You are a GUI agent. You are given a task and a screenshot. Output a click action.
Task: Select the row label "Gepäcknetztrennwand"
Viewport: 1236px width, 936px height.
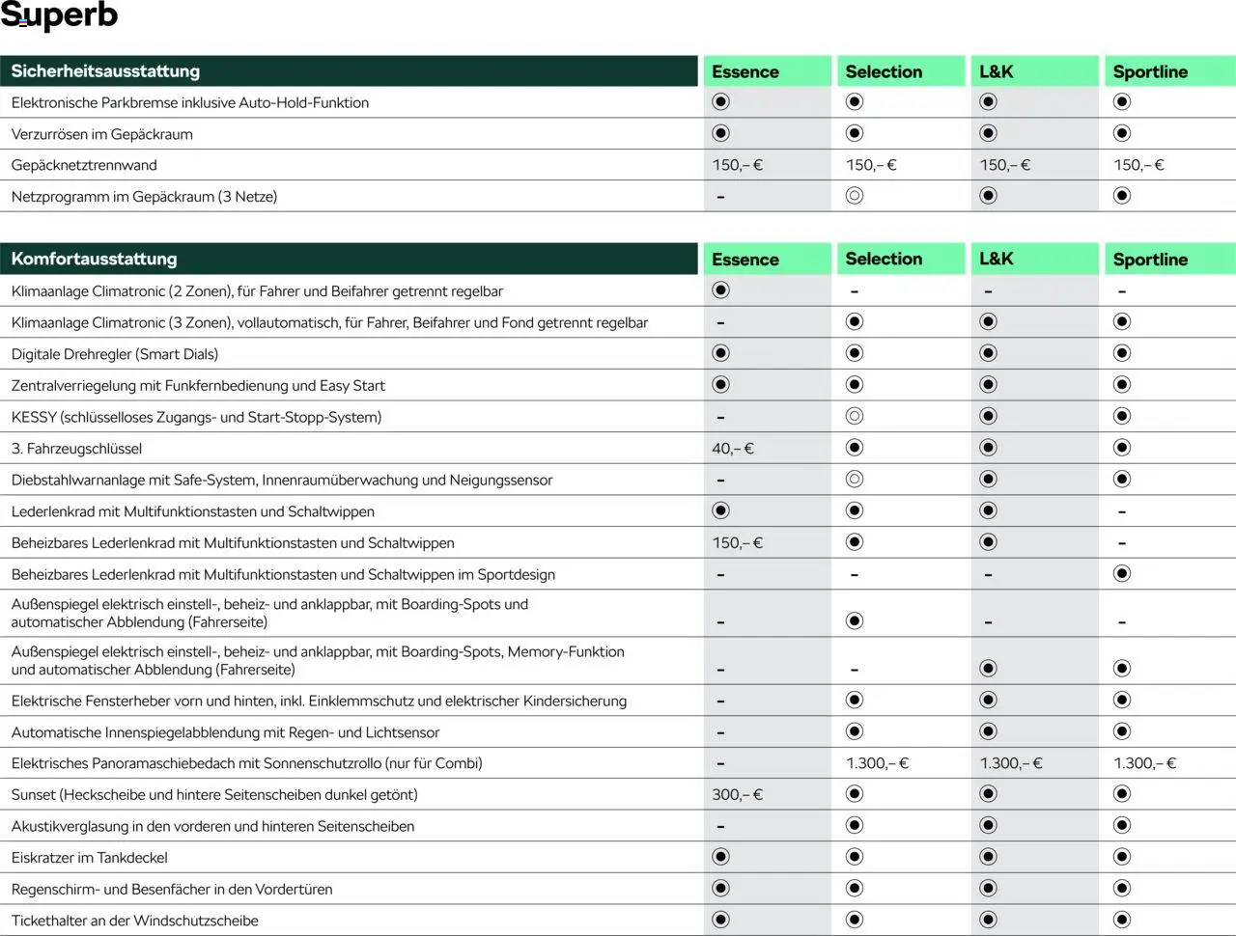click(x=84, y=165)
